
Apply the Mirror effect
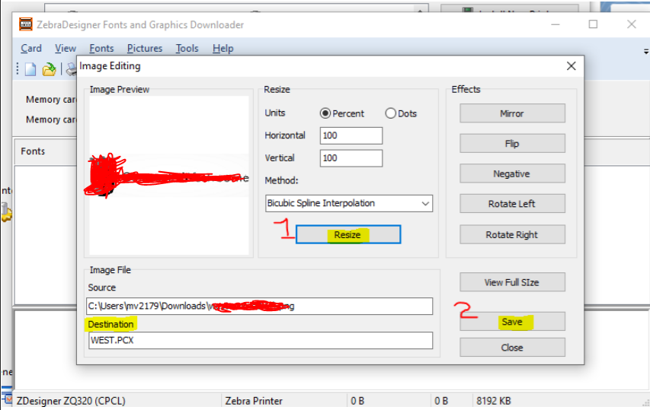click(x=512, y=113)
